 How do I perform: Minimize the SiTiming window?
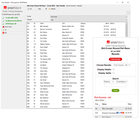click(117, 2)
